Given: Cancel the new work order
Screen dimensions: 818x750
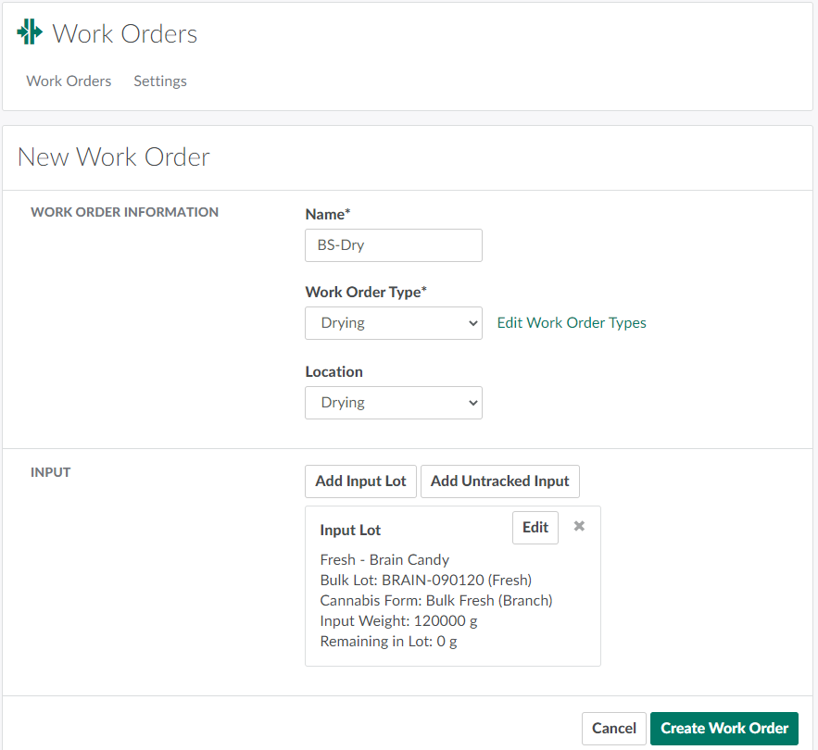Looking at the screenshot, I should (x=613, y=728).
